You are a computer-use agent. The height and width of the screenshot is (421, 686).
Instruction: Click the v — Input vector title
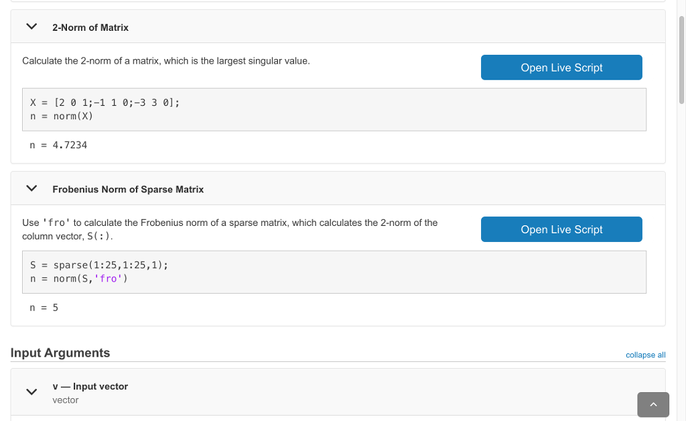(x=90, y=387)
